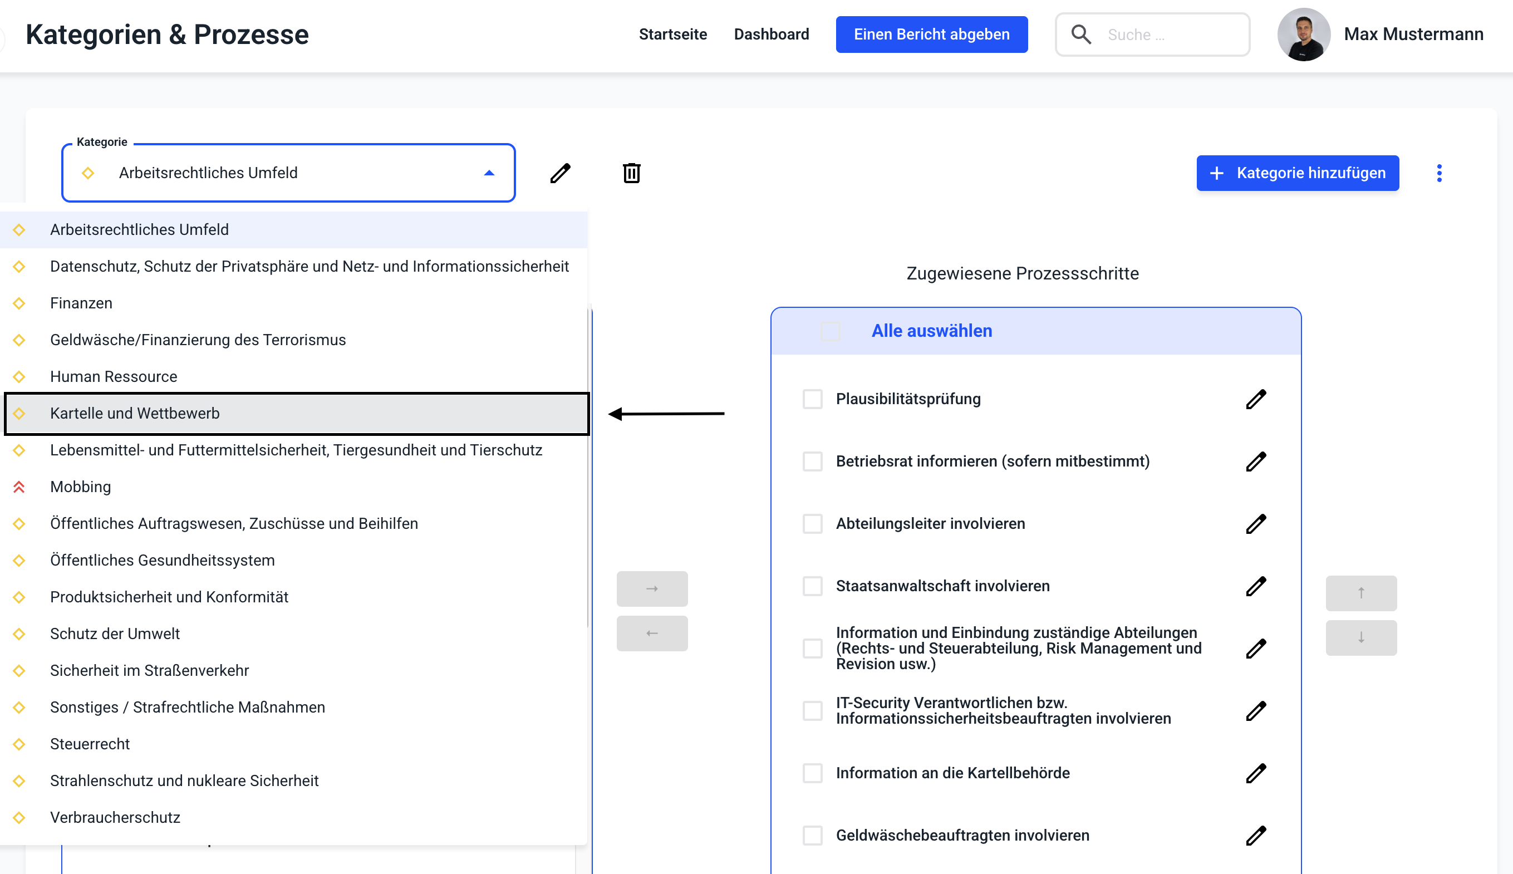Click pencil icon for Information an die Kartellbehörde

point(1255,773)
